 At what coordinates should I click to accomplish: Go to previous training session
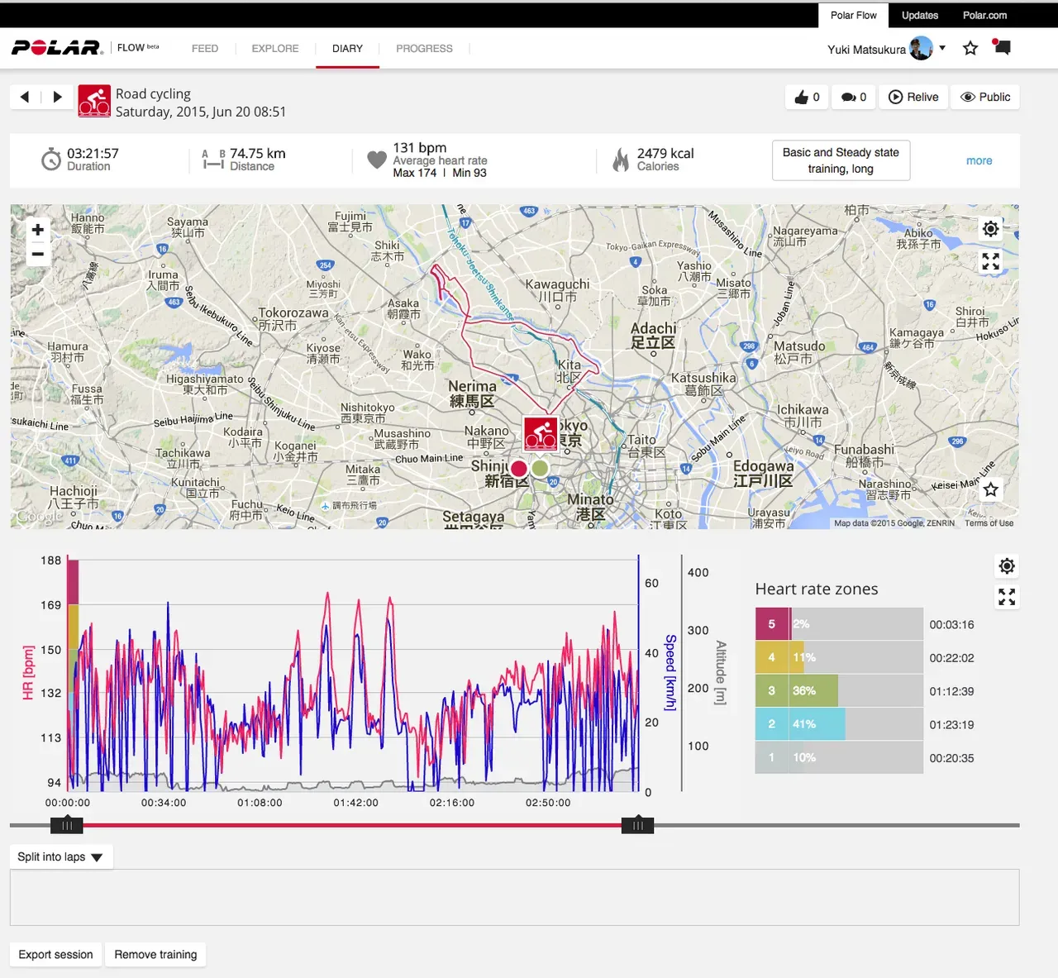click(x=25, y=97)
